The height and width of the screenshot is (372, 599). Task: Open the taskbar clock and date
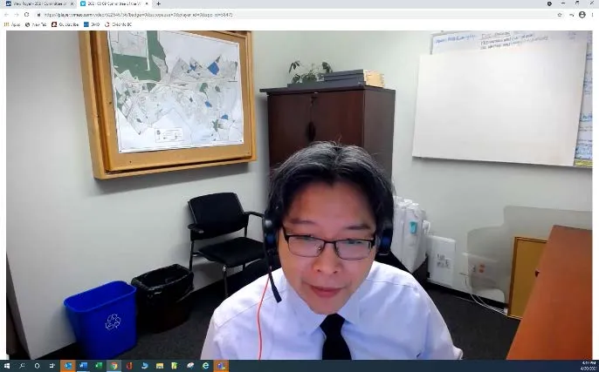coord(587,366)
